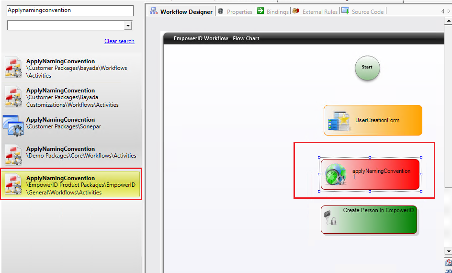Click the External Rules tab icon
452x273 pixels.
tap(296, 11)
